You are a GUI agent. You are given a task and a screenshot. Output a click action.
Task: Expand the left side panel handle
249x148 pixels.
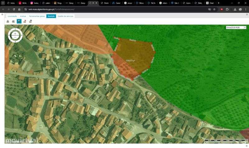(x=2, y=14)
